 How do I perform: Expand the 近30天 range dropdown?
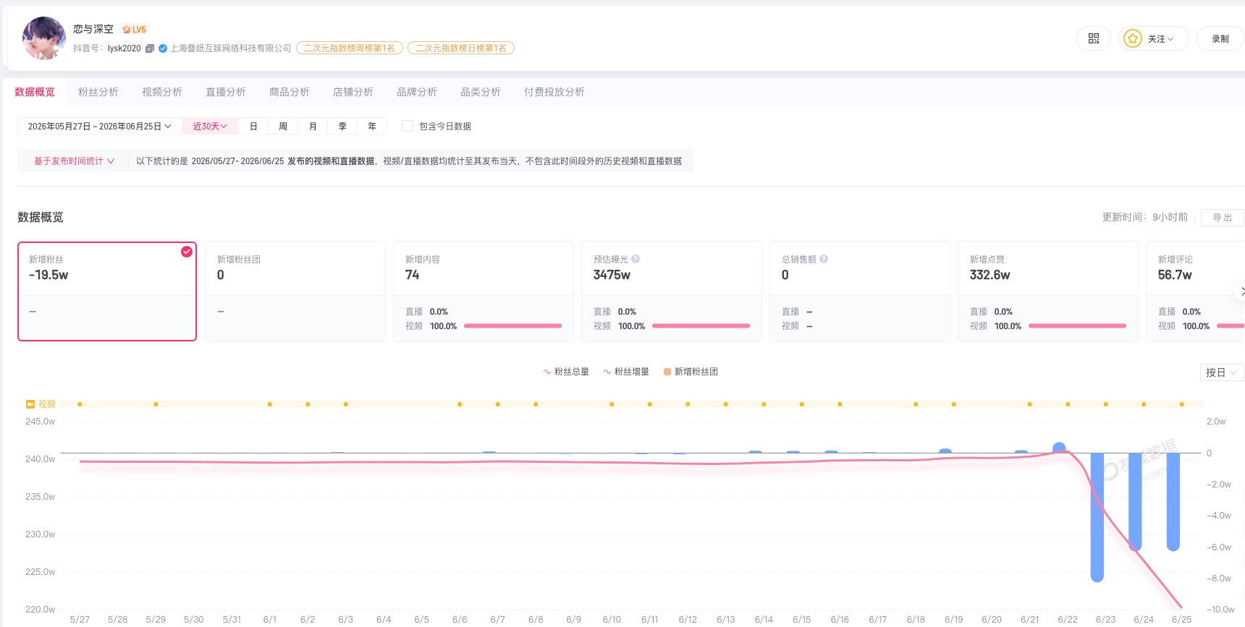(x=210, y=126)
